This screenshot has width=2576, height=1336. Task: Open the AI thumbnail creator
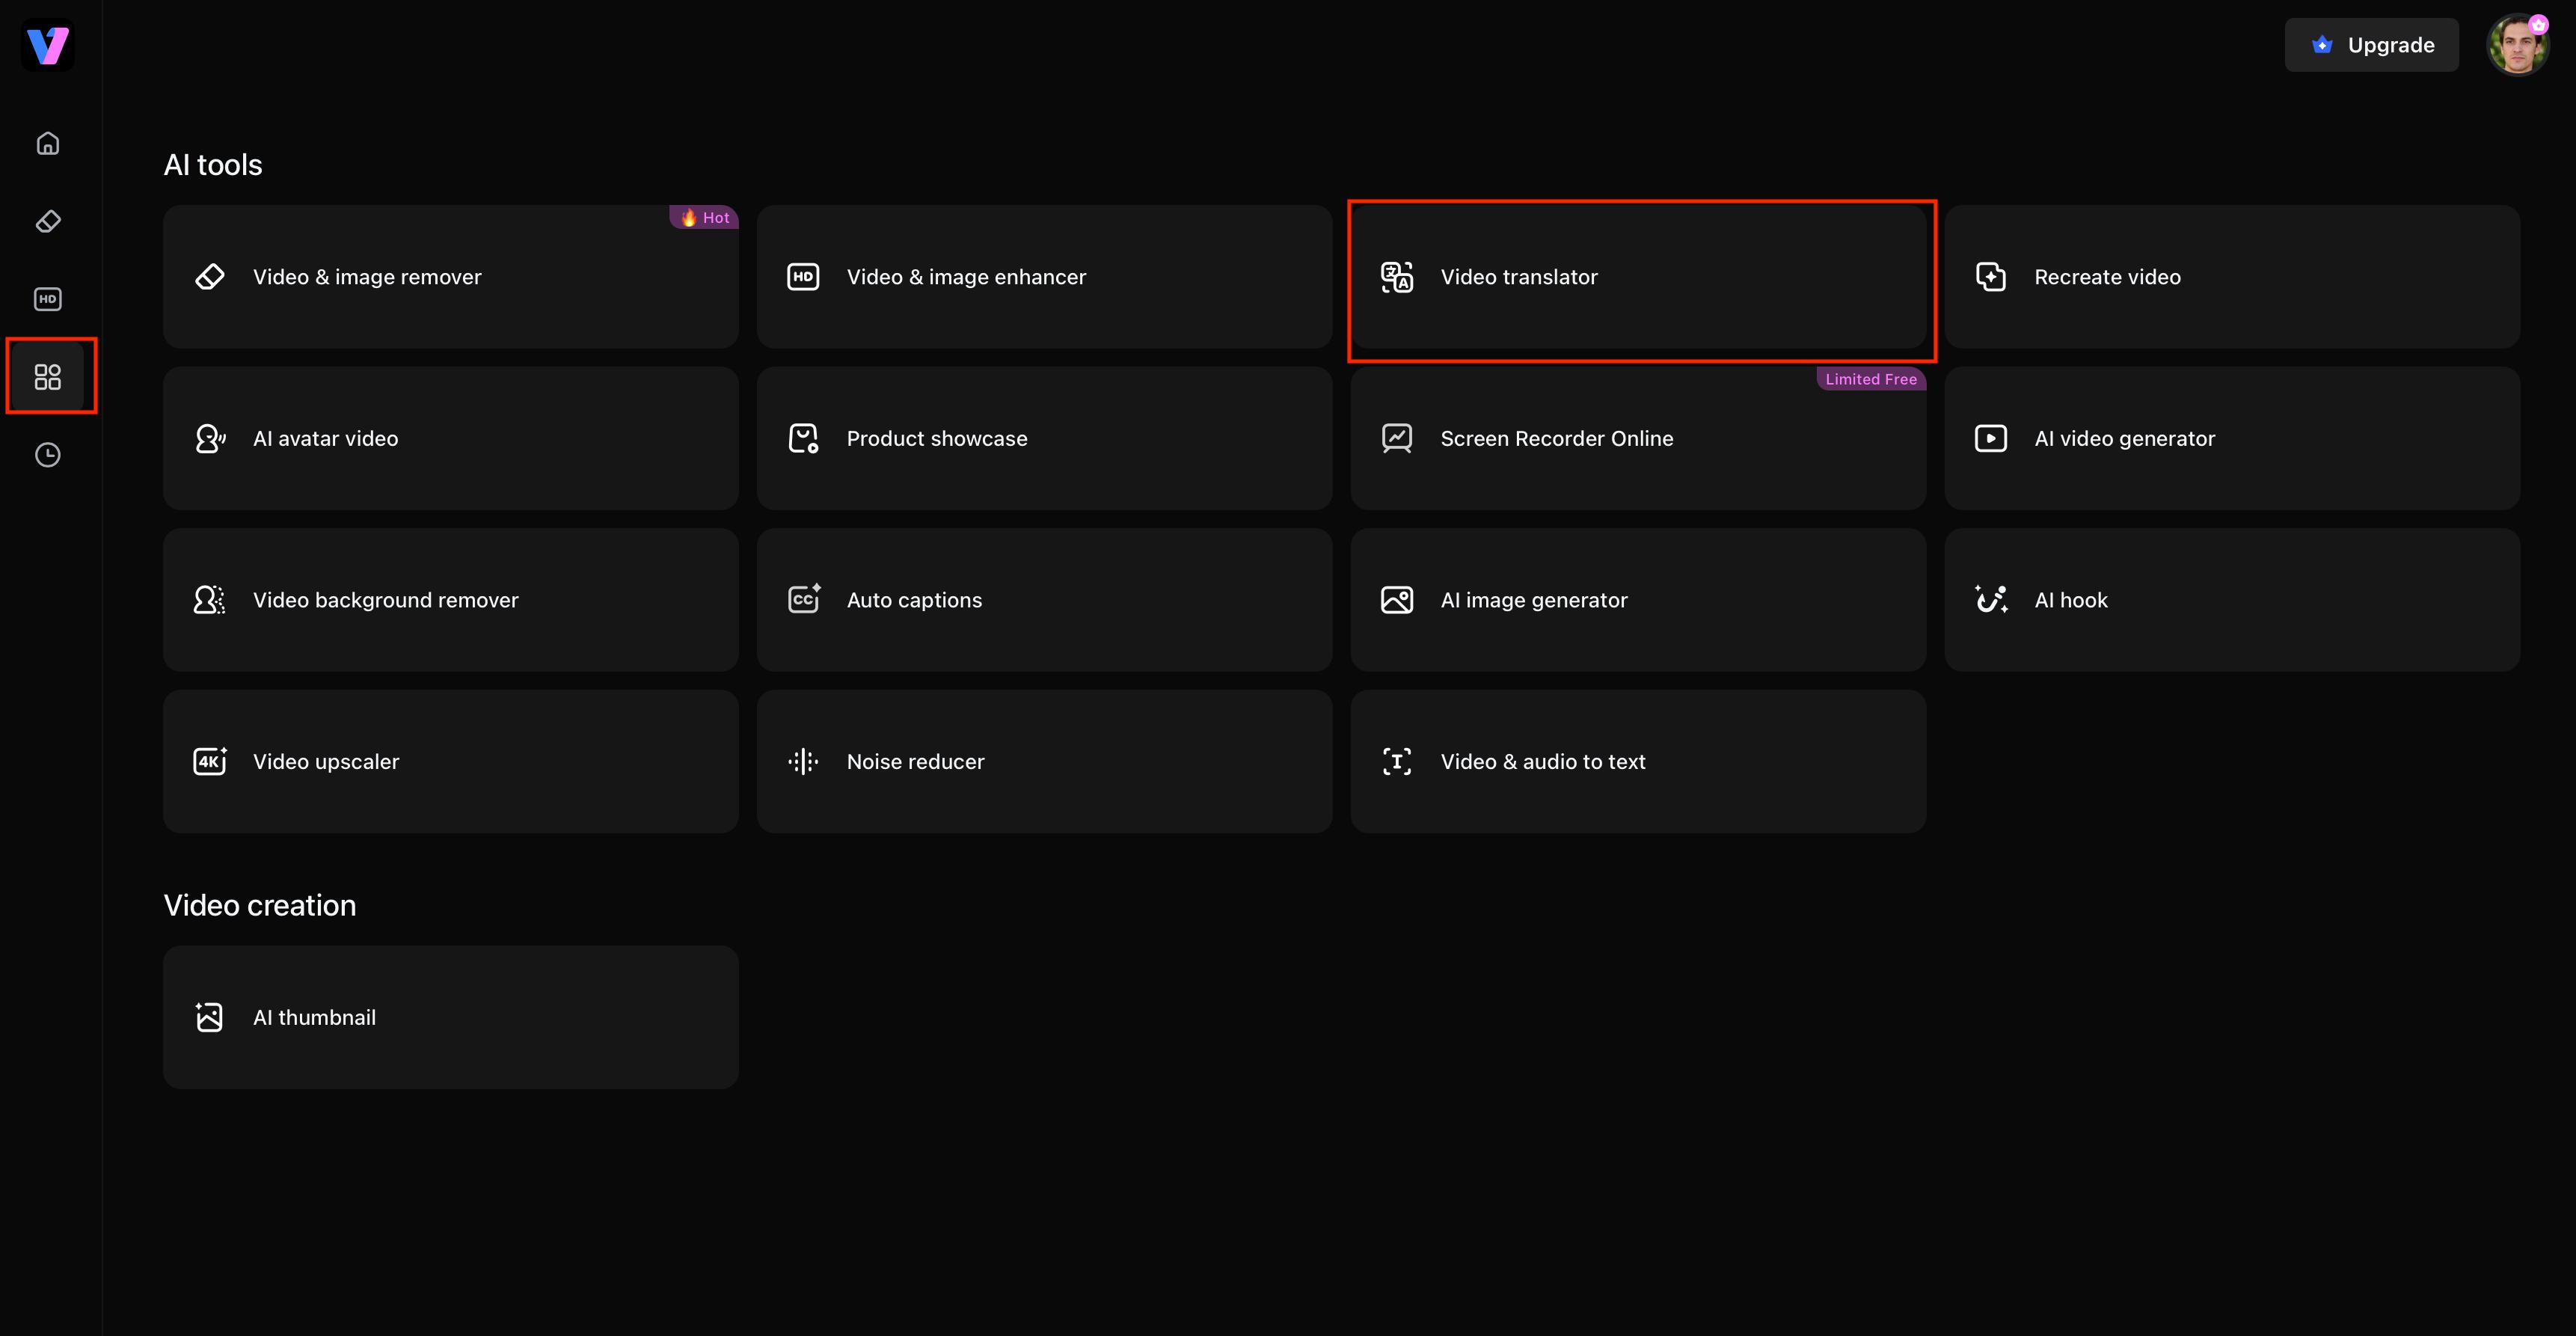[451, 1017]
